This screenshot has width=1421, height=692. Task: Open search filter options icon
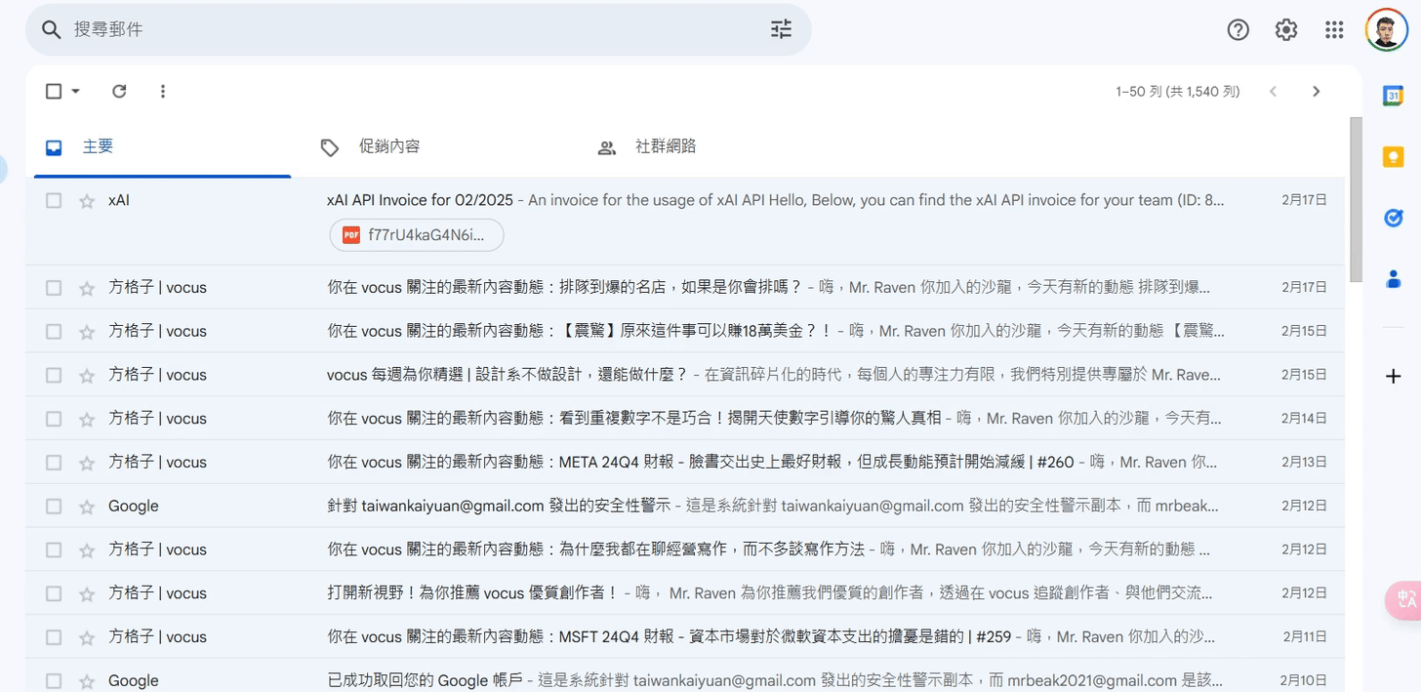[x=781, y=29]
